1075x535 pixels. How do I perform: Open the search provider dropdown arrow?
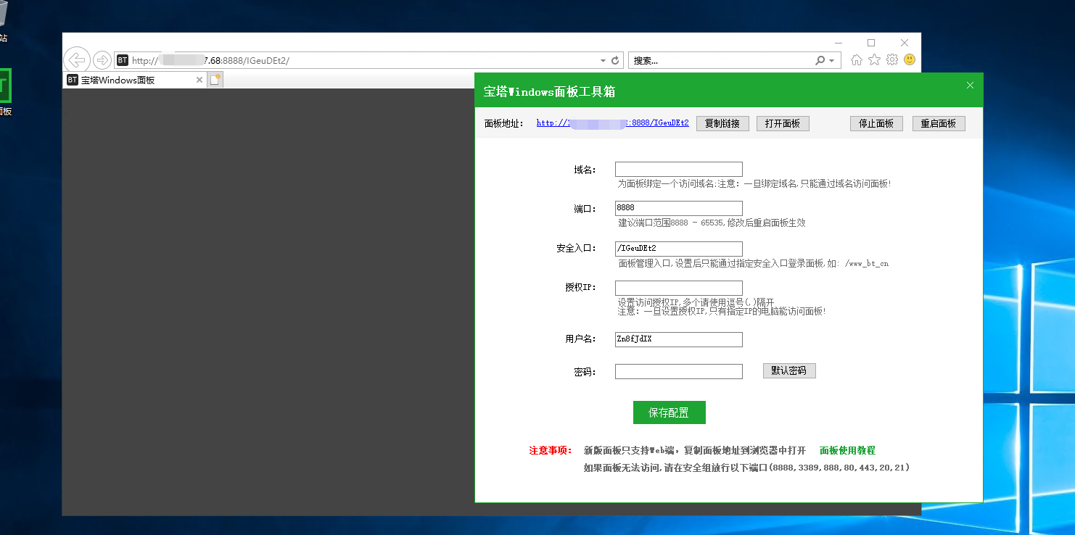(832, 60)
